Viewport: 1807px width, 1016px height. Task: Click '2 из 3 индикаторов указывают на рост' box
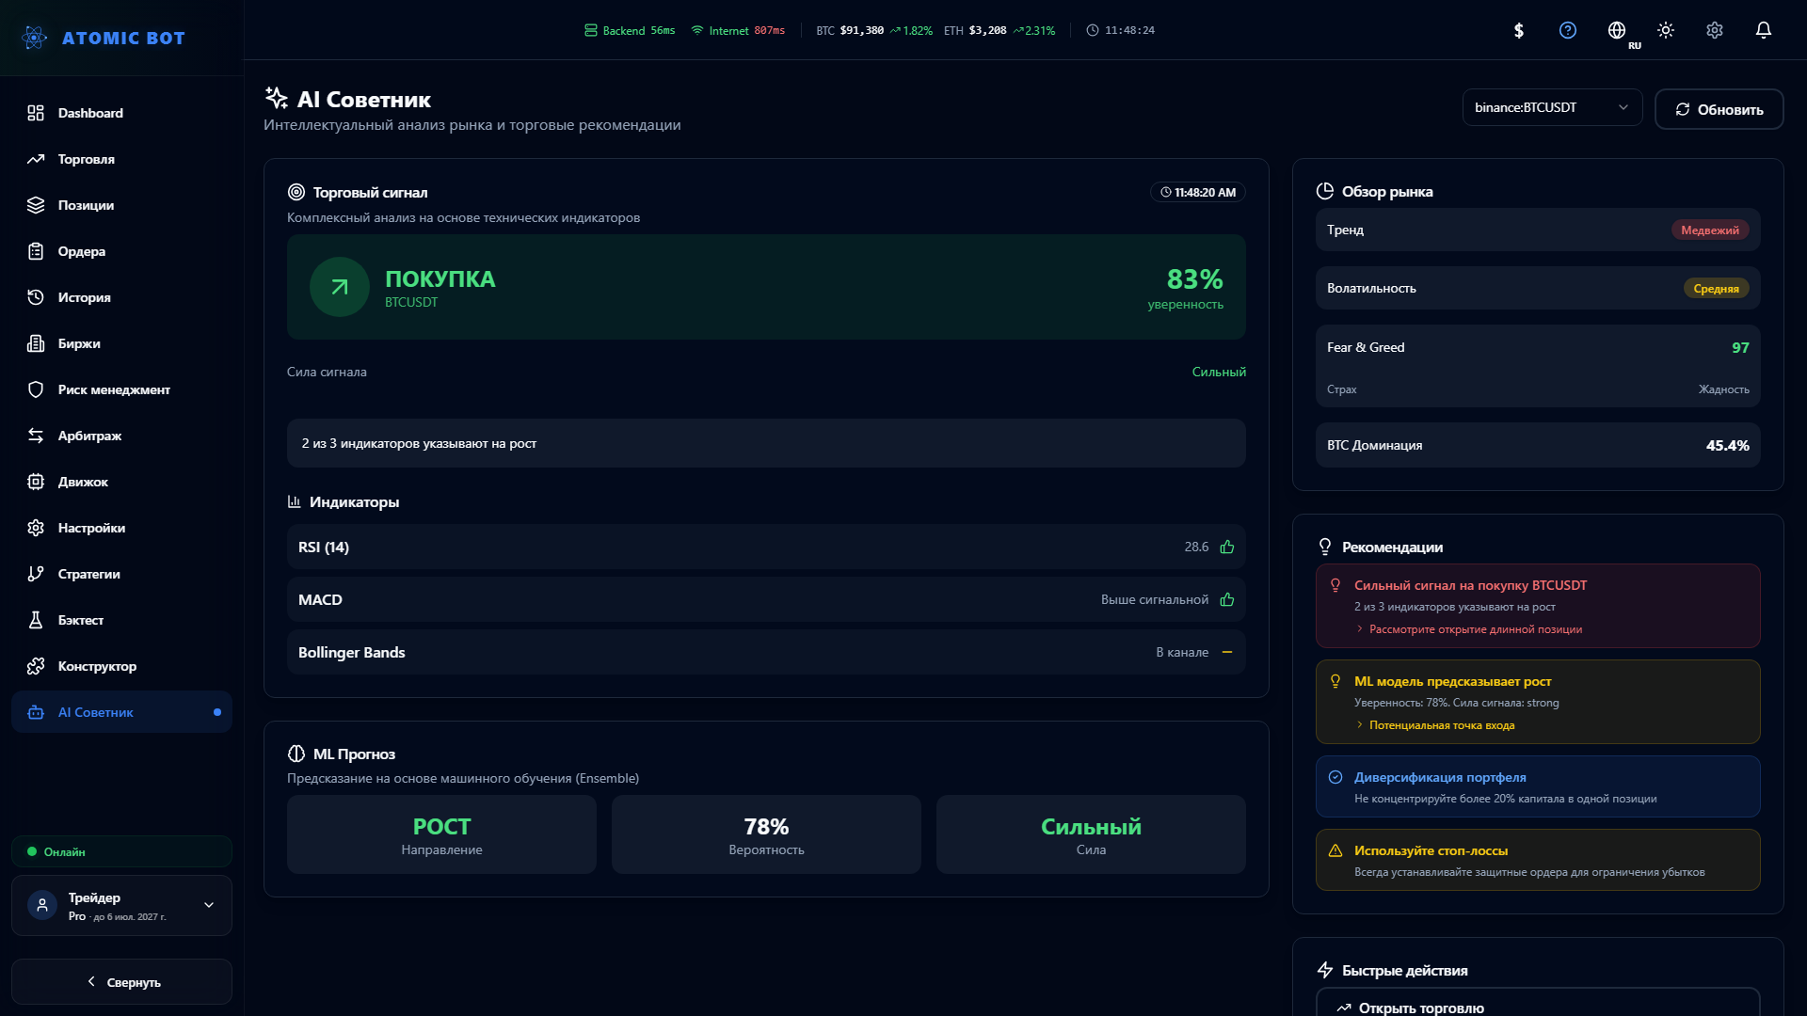point(766,443)
